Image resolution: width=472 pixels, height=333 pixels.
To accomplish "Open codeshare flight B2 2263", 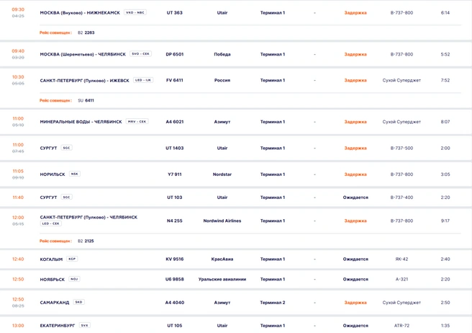I will 86,32.
